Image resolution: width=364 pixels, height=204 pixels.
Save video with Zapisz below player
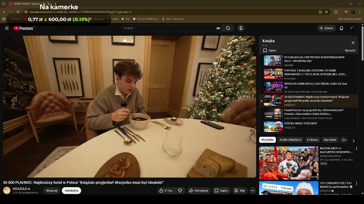coord(221,191)
